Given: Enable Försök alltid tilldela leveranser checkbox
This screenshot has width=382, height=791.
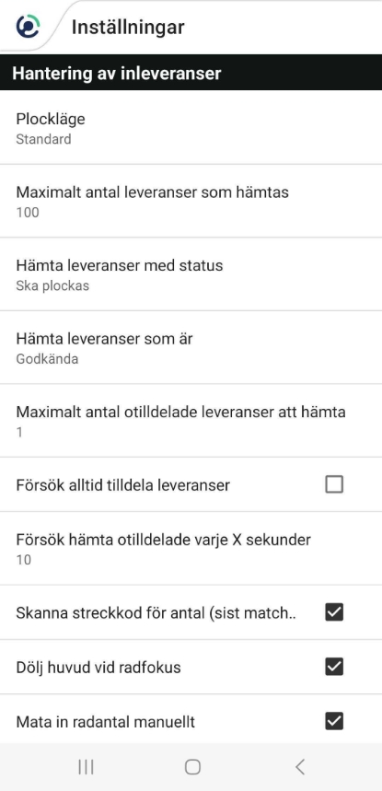Looking at the screenshot, I should coord(334,484).
